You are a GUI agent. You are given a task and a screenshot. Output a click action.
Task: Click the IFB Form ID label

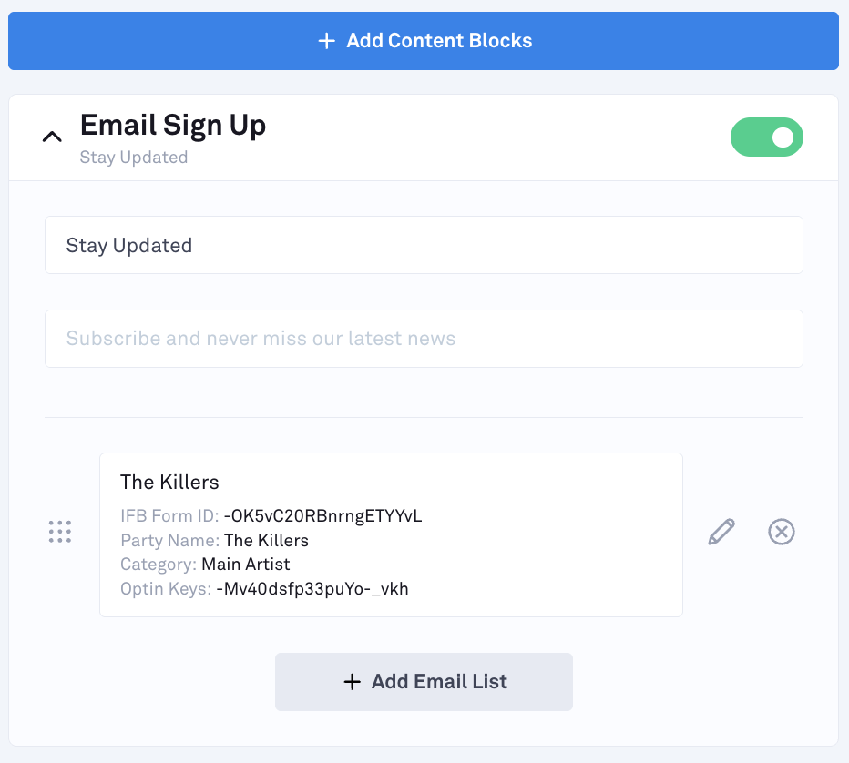[x=169, y=516]
